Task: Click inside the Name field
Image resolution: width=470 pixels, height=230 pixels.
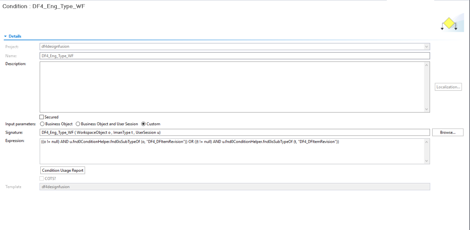Action: [x=152, y=56]
